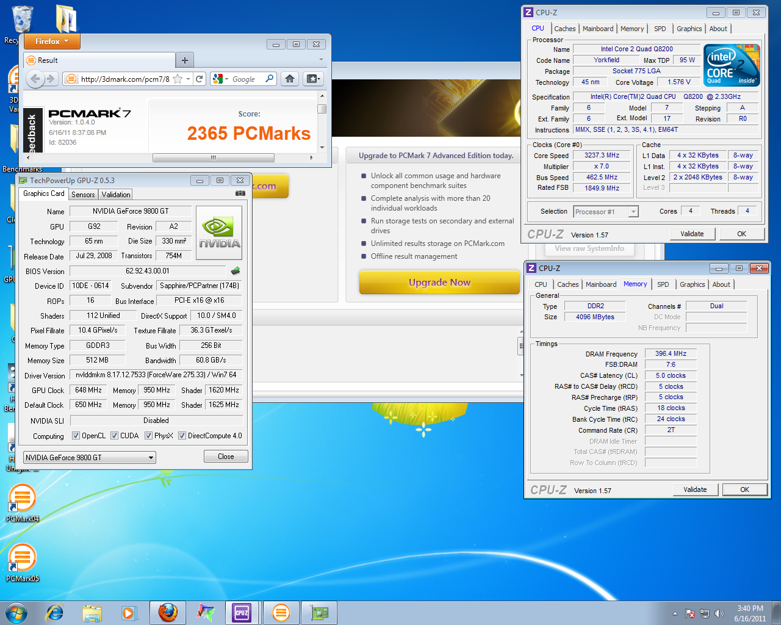This screenshot has width=781, height=625.
Task: Go back in Firefox with back arrow
Action: [x=35, y=79]
